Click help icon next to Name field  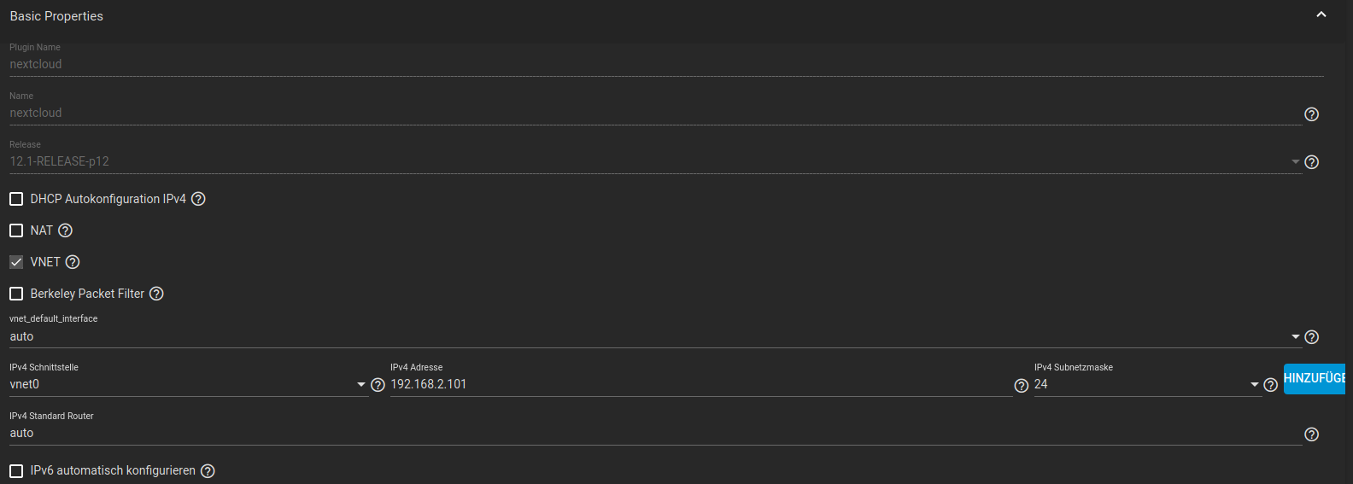(1311, 114)
